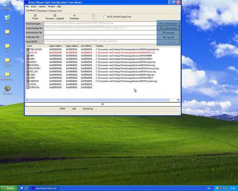Open the Action menu
The width and height of the screenshot is (238, 191).
point(34,7)
